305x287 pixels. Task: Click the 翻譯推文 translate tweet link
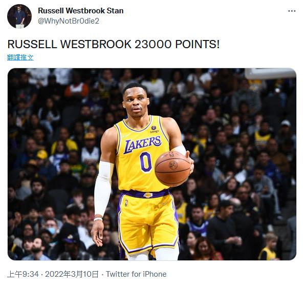pos(20,57)
